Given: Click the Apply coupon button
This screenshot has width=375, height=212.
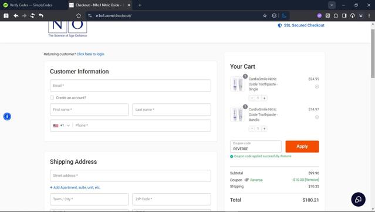Looking at the screenshot, I should [x=302, y=146].
